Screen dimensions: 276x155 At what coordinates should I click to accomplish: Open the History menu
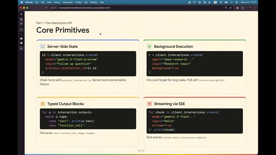coord(57,2)
